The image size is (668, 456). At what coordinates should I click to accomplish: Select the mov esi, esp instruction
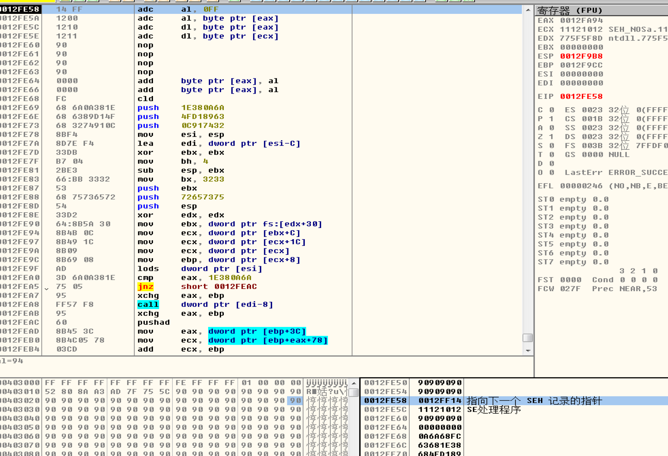click(x=181, y=134)
